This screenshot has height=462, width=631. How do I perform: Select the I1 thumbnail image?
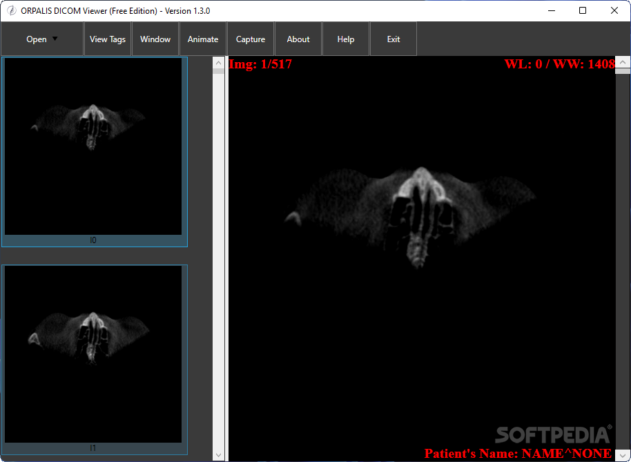(93, 354)
